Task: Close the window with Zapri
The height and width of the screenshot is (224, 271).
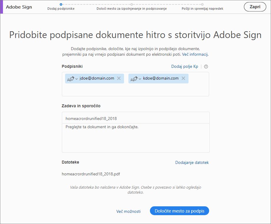Action: (x=255, y=6)
